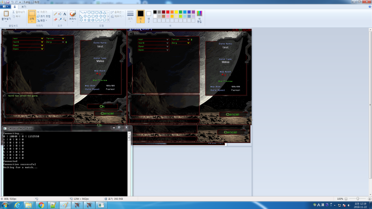Choose the Right triangle shape
This screenshot has height=209, width=372.
click(x=81, y=16)
